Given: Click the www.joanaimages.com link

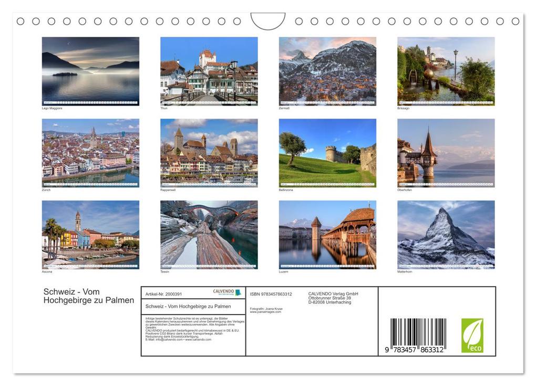Looking at the screenshot, I should [x=265, y=312].
